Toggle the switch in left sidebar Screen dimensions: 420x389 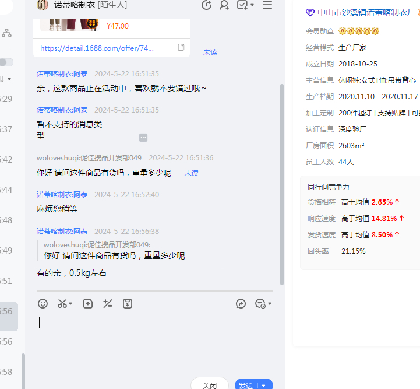(6, 62)
